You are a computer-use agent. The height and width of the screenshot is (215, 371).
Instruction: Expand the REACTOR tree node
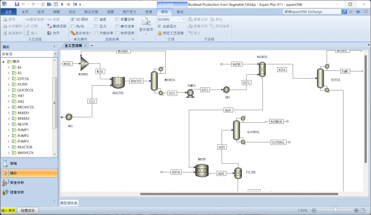click(x=9, y=147)
